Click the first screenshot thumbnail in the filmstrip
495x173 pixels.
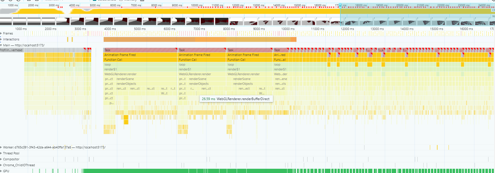click(6, 21)
